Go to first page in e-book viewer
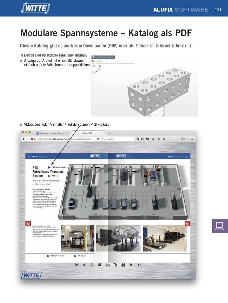Screen dimensions: 228x303 click(76, 265)
